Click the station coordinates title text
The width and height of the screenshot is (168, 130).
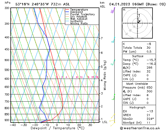[42, 4]
